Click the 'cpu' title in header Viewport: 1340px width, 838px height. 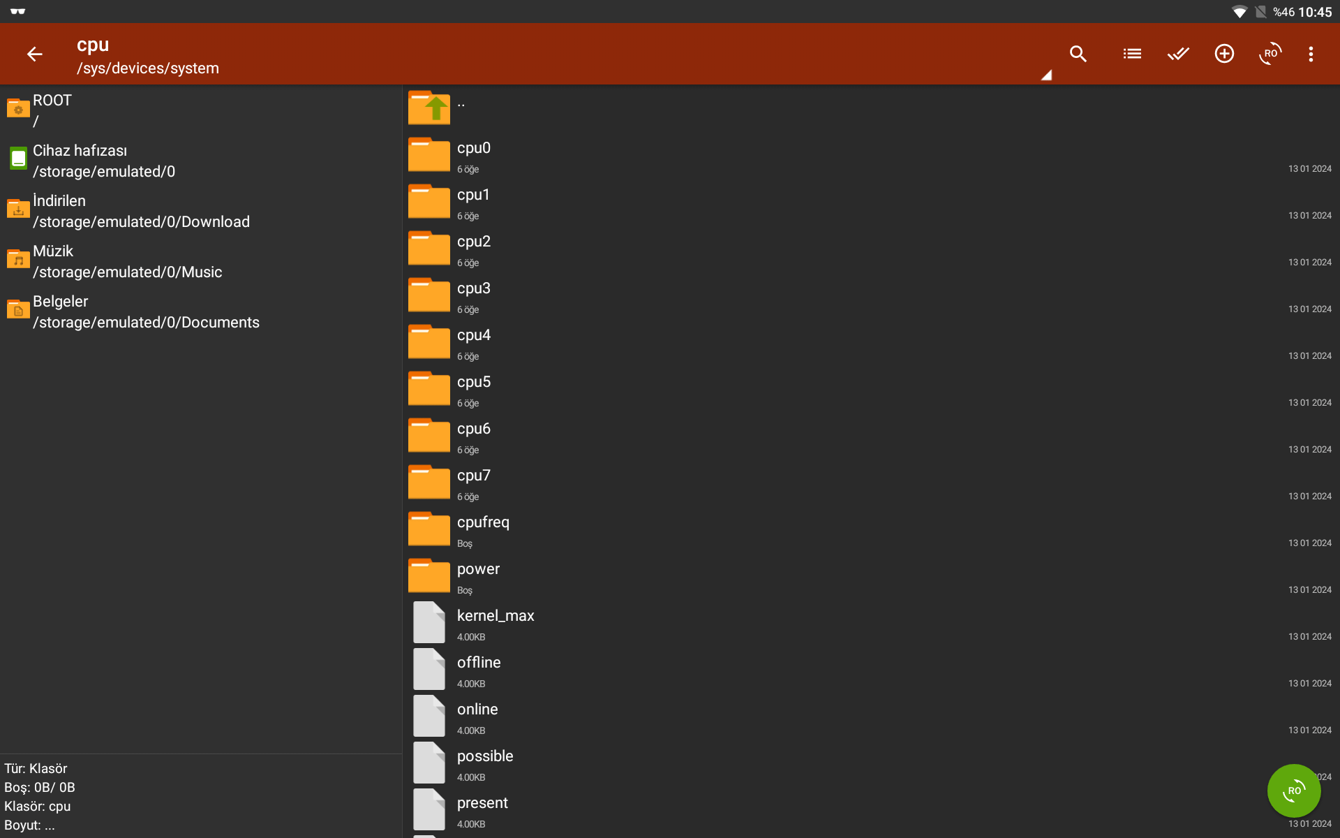coord(93,45)
